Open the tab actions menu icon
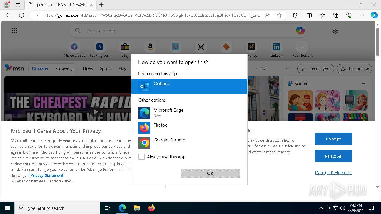 point(18,5)
